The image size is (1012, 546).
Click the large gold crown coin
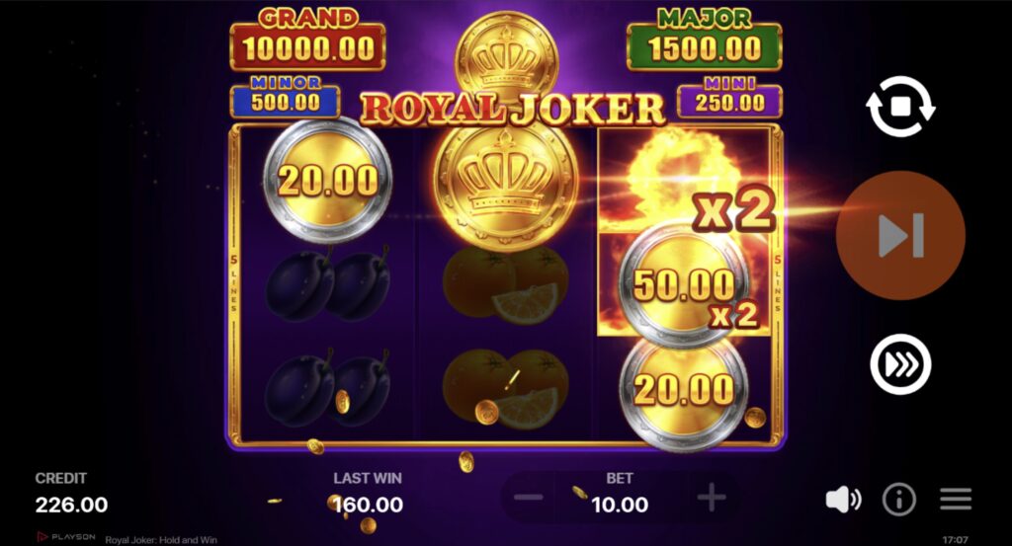click(505, 185)
